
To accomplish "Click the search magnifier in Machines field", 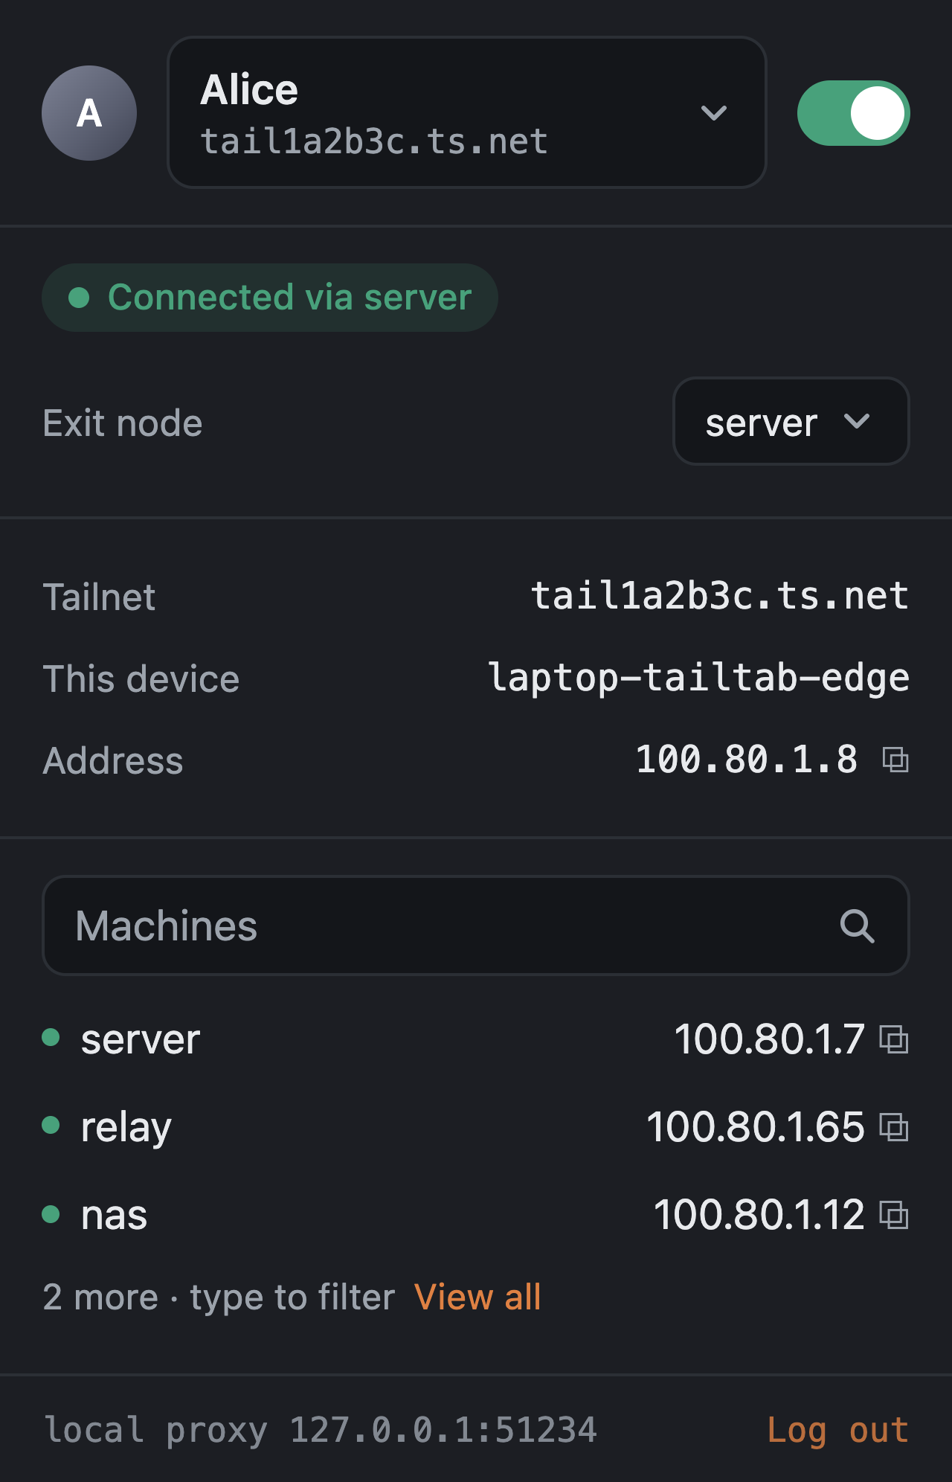I will pos(857,926).
